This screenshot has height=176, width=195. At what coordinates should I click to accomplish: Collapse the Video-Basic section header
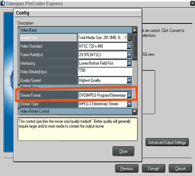[x=76, y=30]
